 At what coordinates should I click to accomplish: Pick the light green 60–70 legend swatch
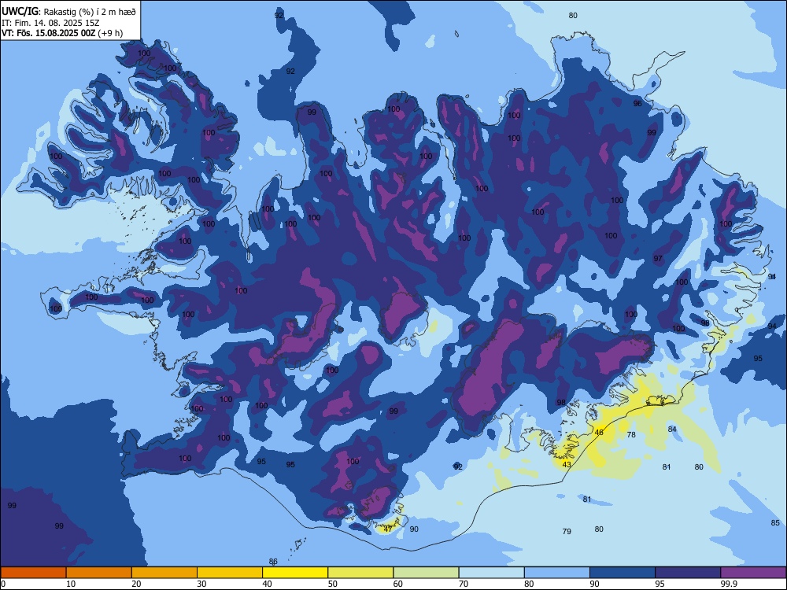[426, 573]
